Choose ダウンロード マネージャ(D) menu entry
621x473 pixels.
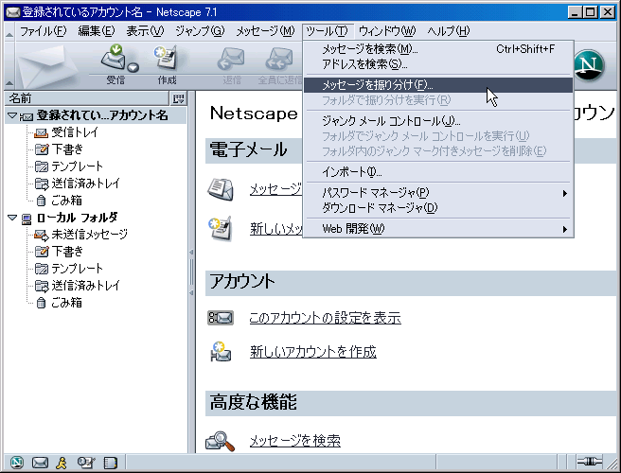[438, 208]
